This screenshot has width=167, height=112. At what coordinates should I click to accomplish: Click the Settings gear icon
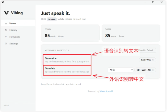coord(6,44)
